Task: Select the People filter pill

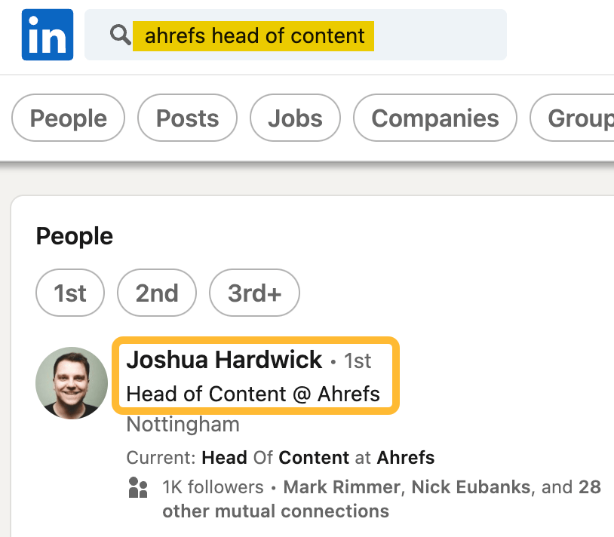Action: click(x=68, y=118)
